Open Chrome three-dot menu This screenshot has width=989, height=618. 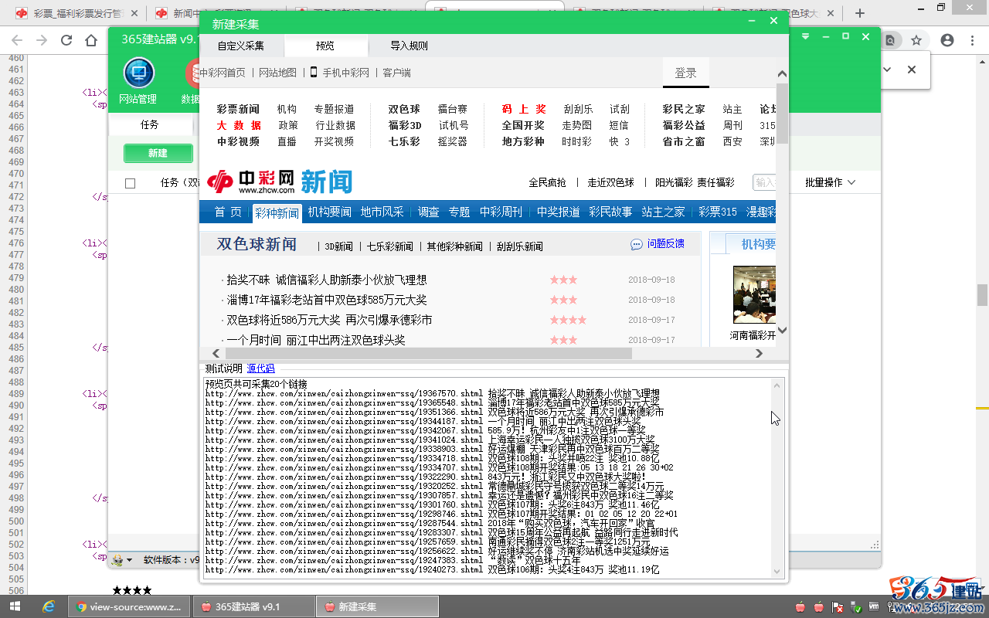(x=973, y=40)
